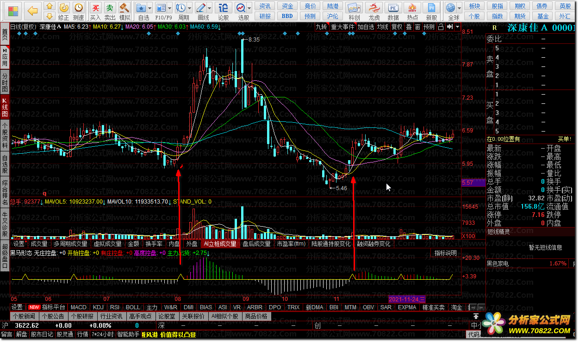Toggle 复权 price adjustment
This screenshot has height=342, width=579.
[x=397, y=27]
